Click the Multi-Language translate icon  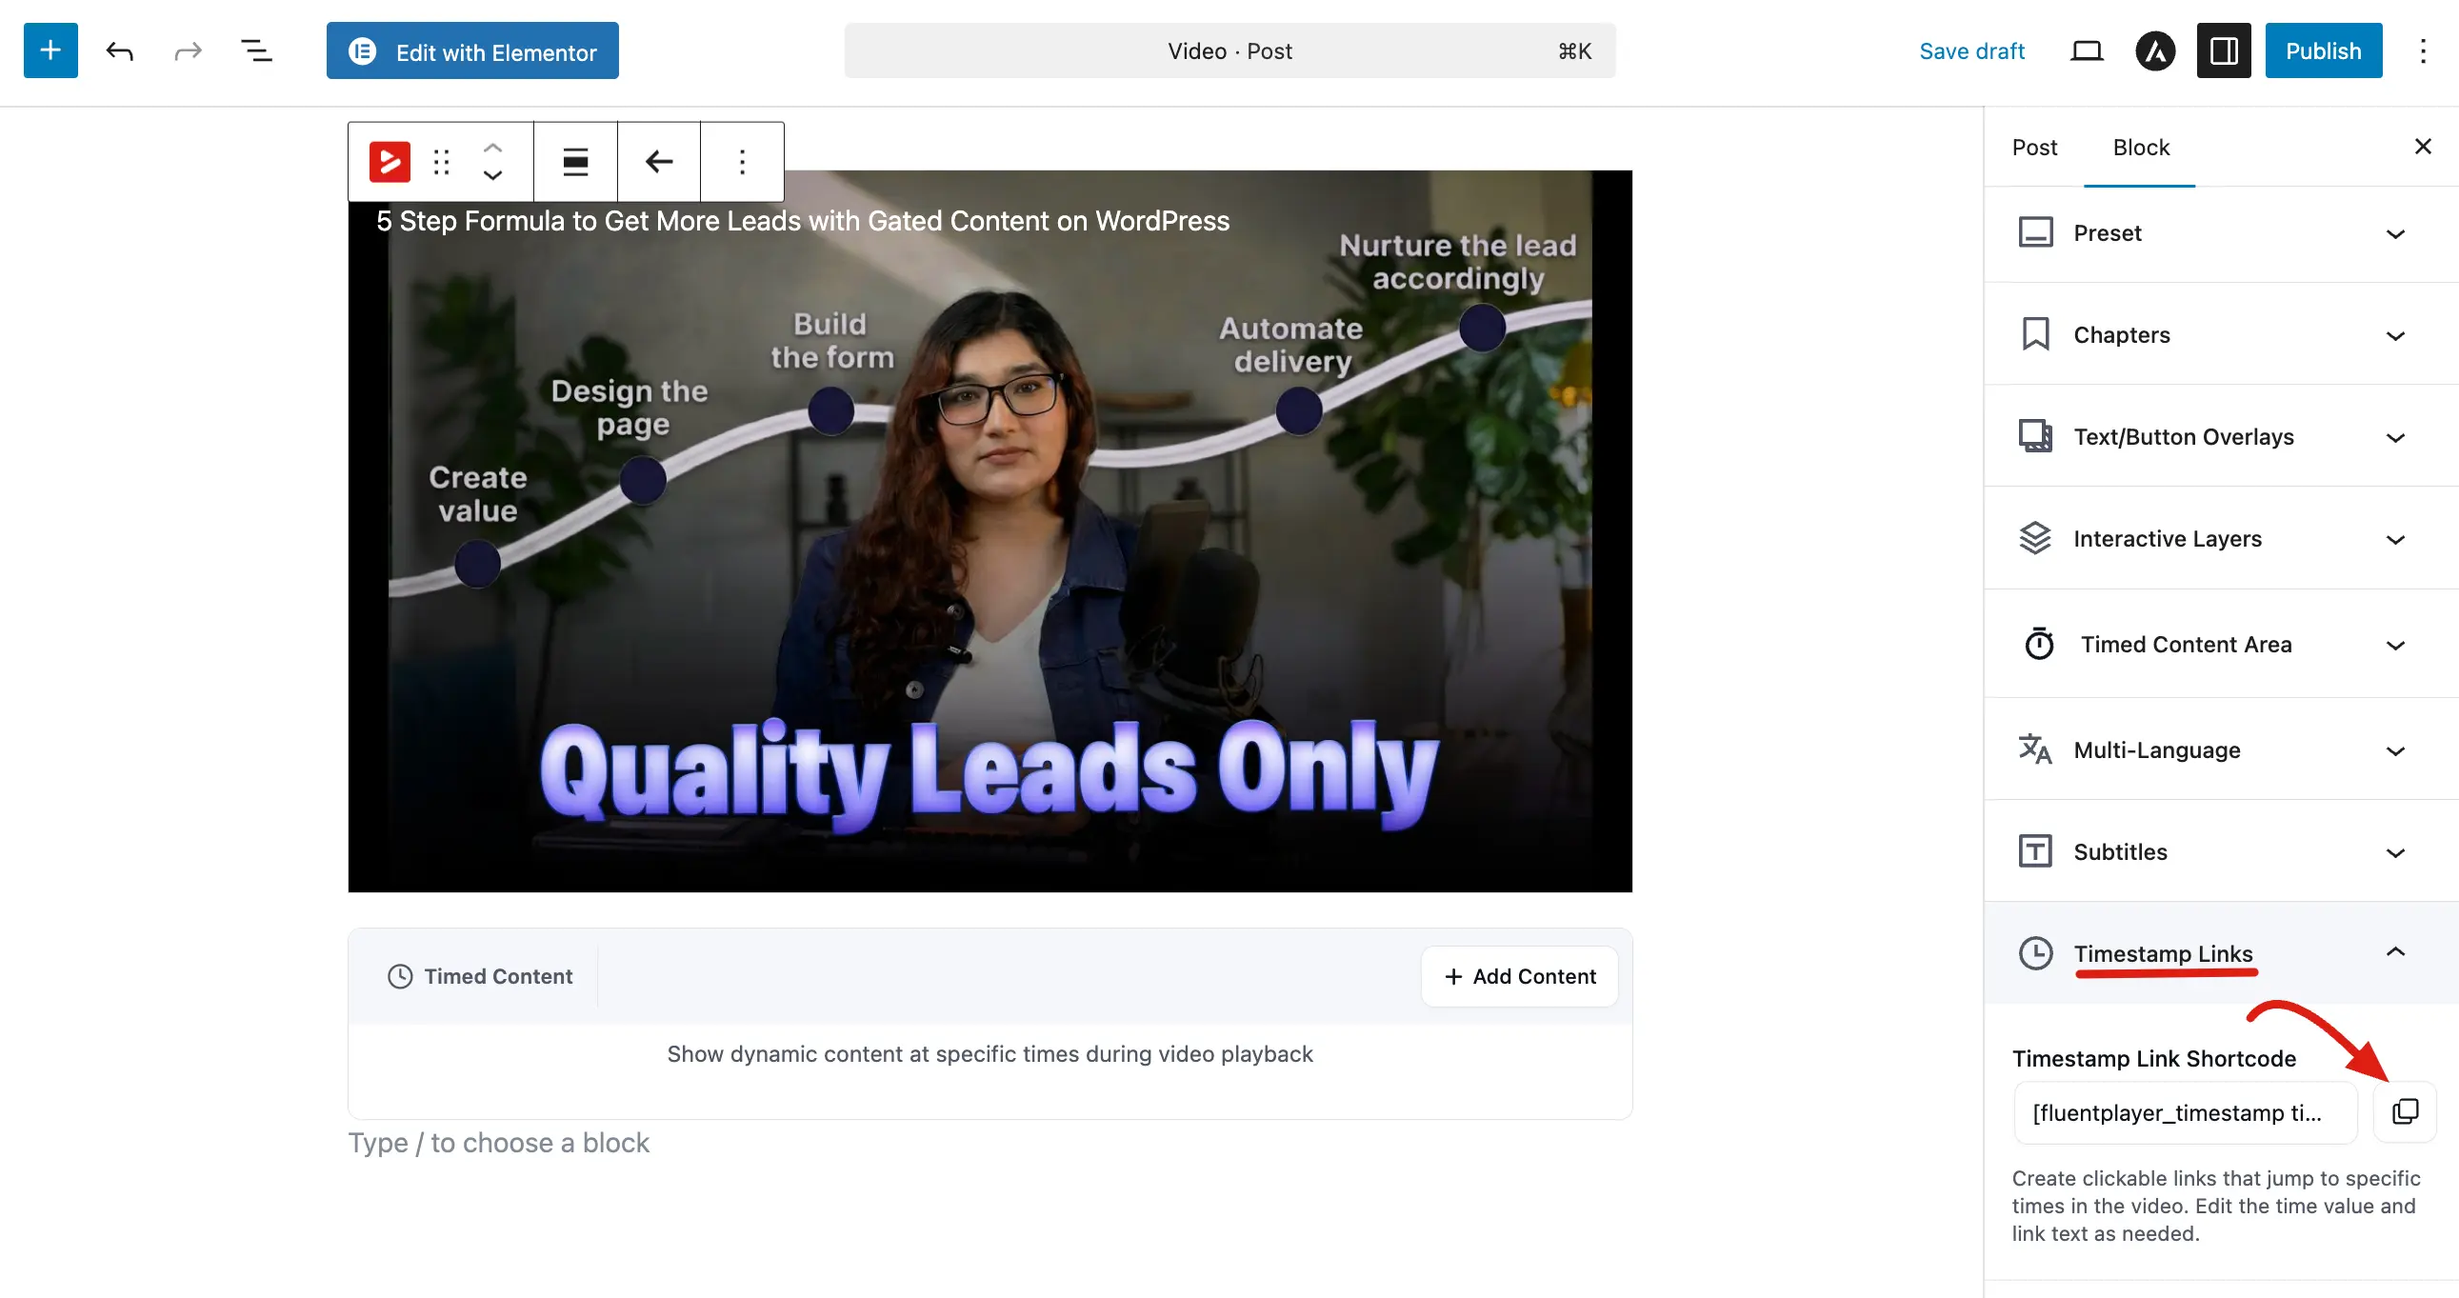2035,749
